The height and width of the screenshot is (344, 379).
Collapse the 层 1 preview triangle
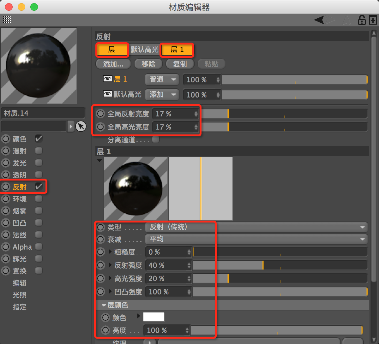point(99,161)
